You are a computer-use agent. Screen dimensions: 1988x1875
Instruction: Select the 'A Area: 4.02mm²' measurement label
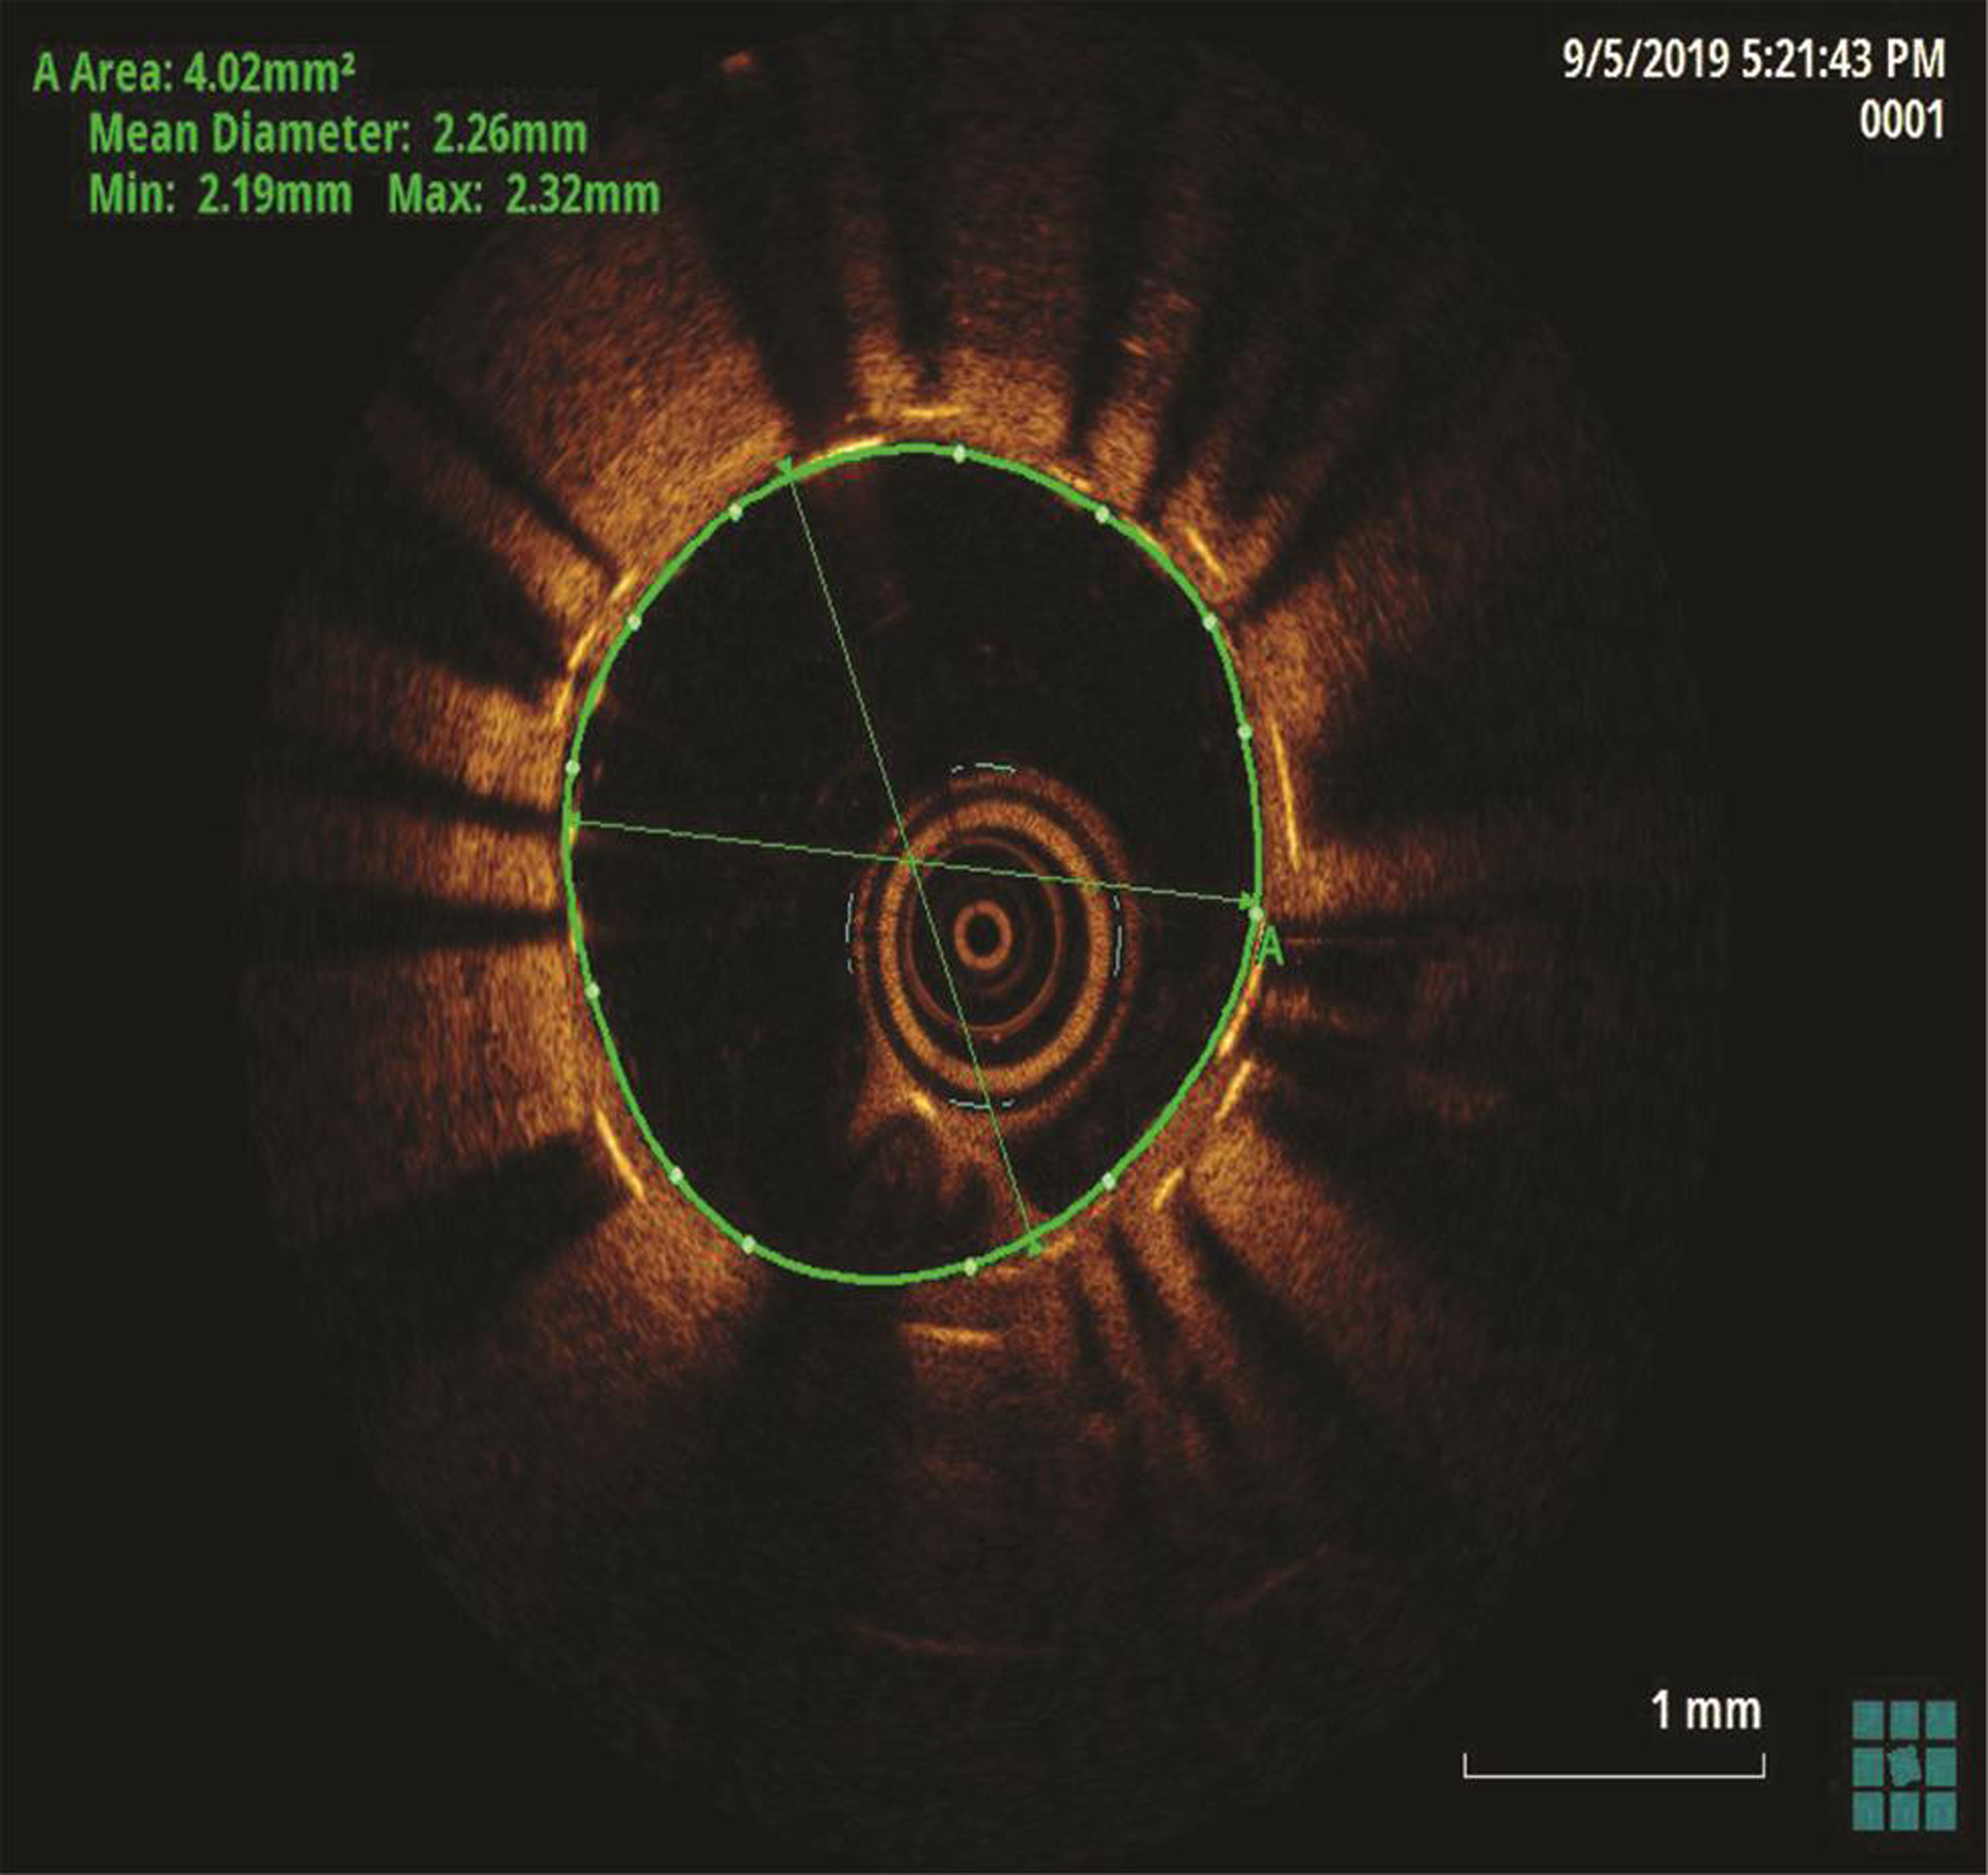(194, 73)
